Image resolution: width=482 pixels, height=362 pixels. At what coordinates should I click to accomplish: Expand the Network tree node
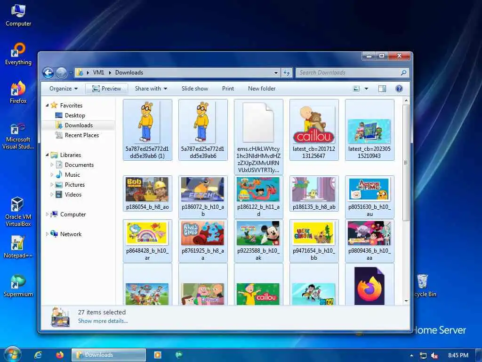tap(47, 234)
